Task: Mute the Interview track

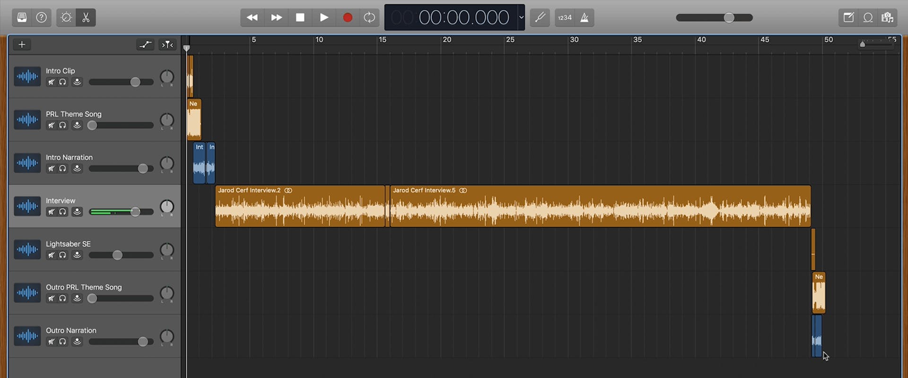Action: tap(51, 212)
